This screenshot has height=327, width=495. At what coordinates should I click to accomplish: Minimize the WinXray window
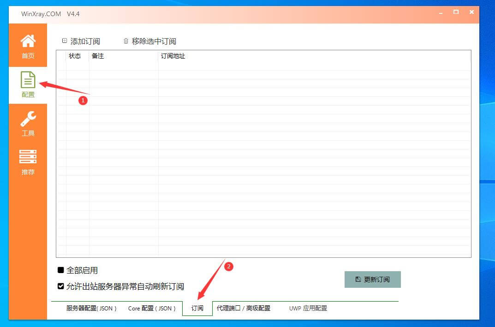pyautogui.click(x=441, y=12)
